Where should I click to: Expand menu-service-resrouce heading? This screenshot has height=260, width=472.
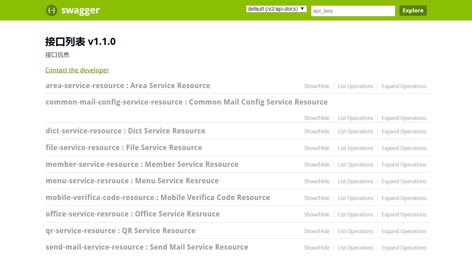pyautogui.click(x=132, y=181)
